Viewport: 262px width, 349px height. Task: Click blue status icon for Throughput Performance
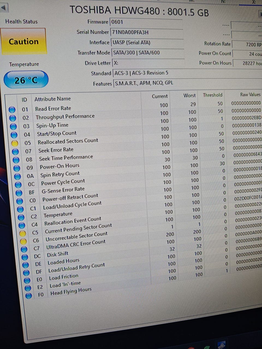(x=13, y=118)
